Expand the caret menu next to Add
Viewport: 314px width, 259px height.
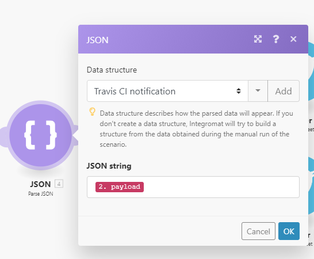click(258, 91)
